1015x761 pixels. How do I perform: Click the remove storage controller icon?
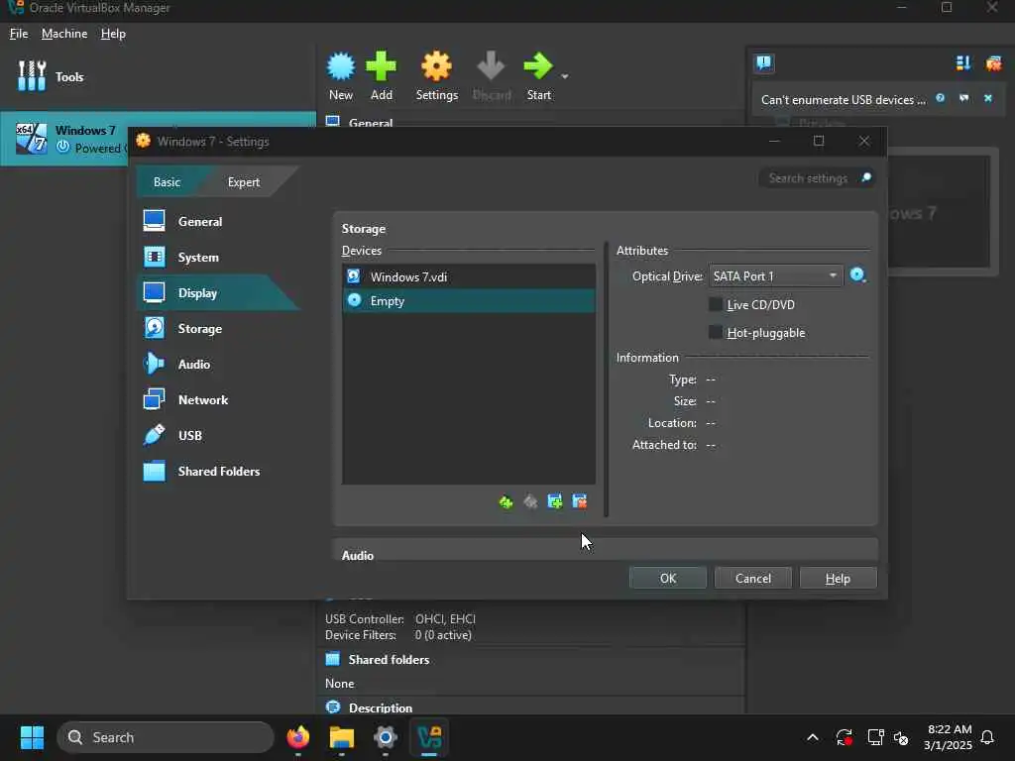tap(579, 501)
